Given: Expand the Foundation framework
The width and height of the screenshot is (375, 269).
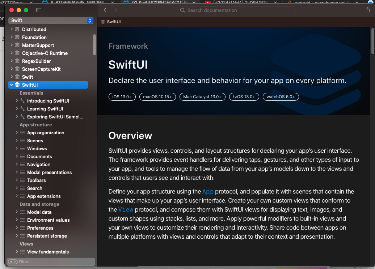Looking at the screenshot, I should point(12,37).
